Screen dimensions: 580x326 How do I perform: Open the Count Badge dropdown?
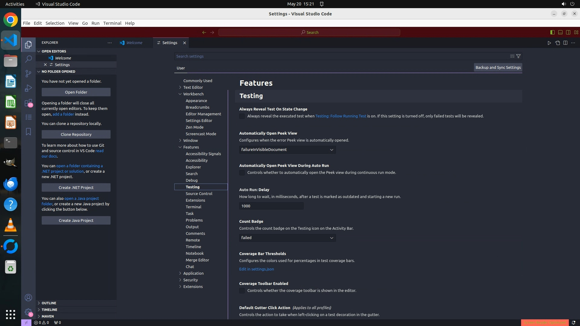coord(287,238)
